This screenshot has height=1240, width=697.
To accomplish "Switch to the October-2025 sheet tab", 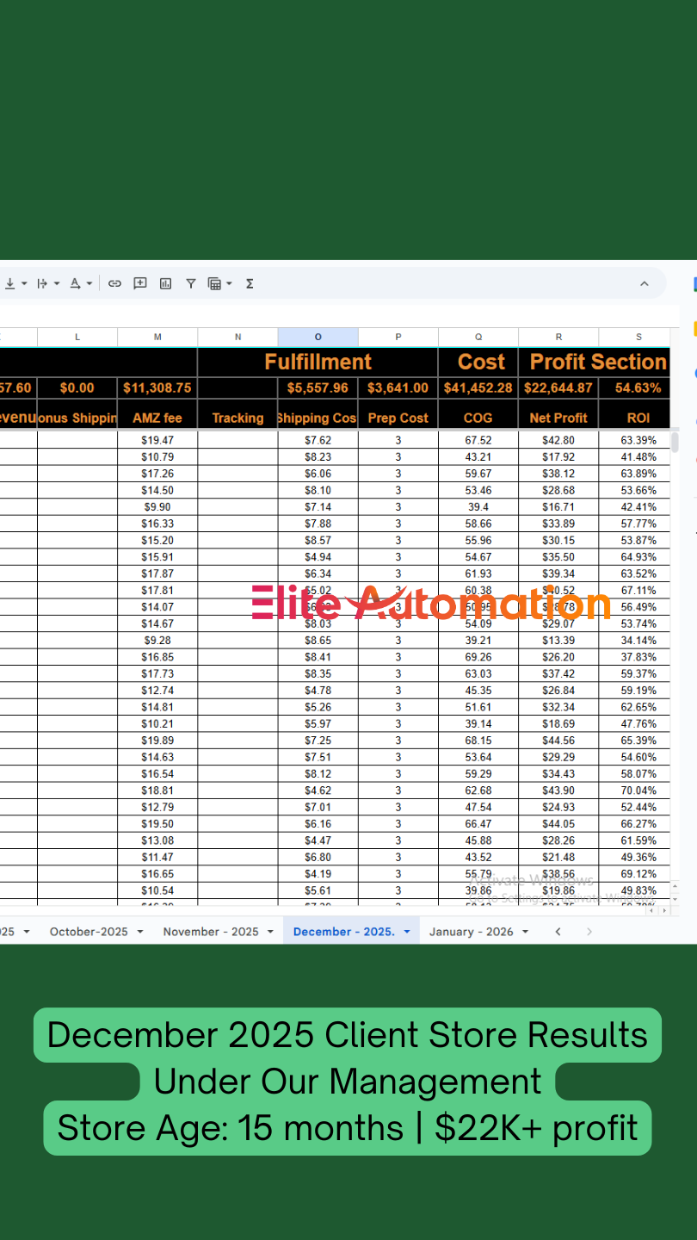I will (x=89, y=932).
